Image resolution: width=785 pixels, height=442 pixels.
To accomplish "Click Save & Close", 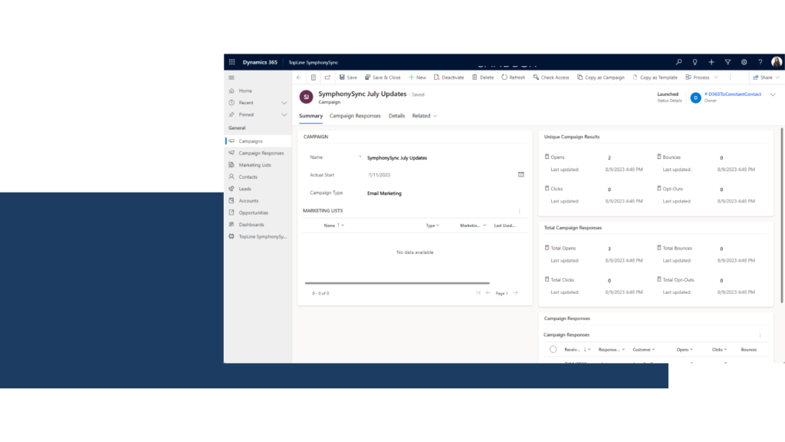I will point(383,78).
